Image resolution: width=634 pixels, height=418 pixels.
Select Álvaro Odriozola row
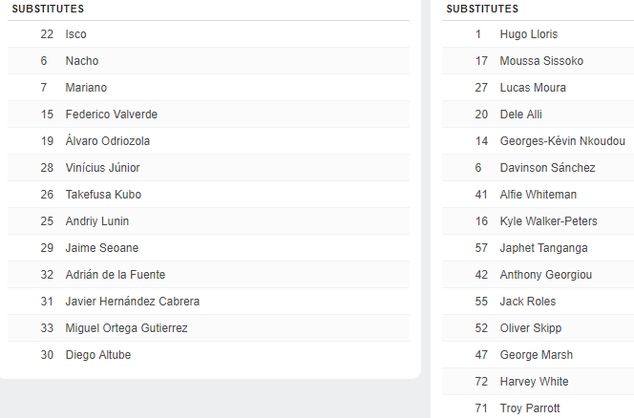(108, 141)
